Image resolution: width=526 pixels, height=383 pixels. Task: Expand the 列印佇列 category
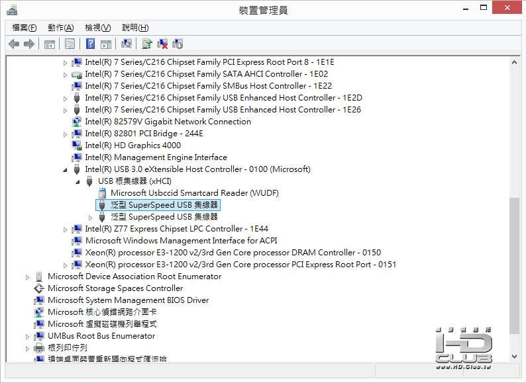click(x=27, y=349)
